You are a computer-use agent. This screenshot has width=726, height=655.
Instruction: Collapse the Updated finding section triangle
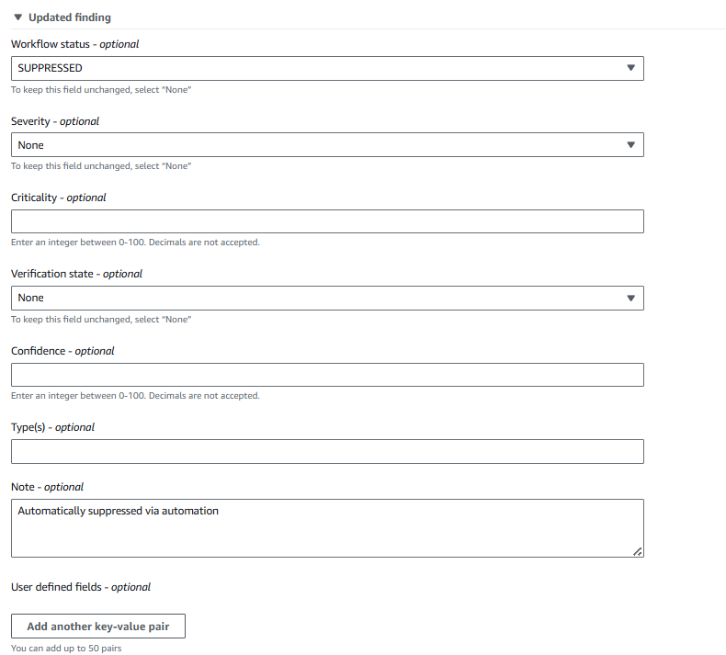pyautogui.click(x=17, y=17)
